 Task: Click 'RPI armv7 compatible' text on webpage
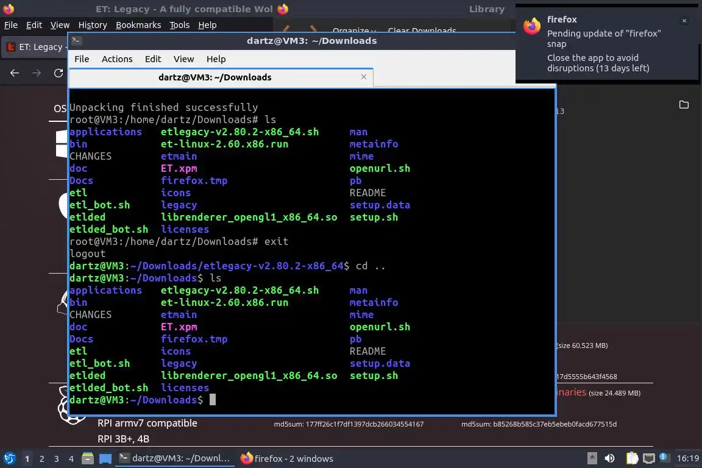click(x=147, y=424)
